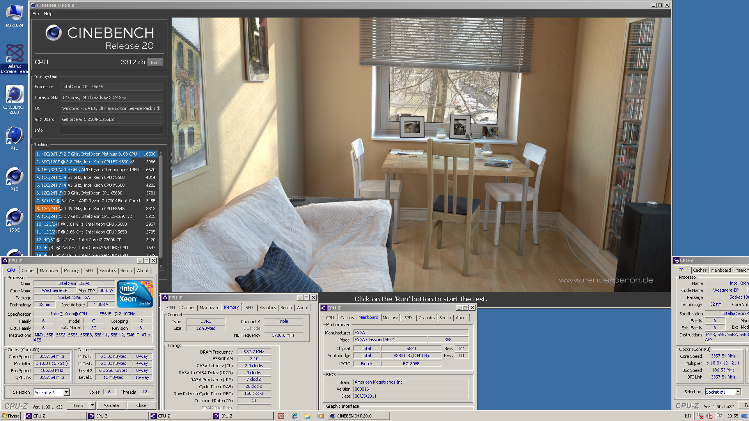This screenshot has width=749, height=421.
Task: Open About tab in the CPU-Z Mainboard window
Action: point(461,318)
